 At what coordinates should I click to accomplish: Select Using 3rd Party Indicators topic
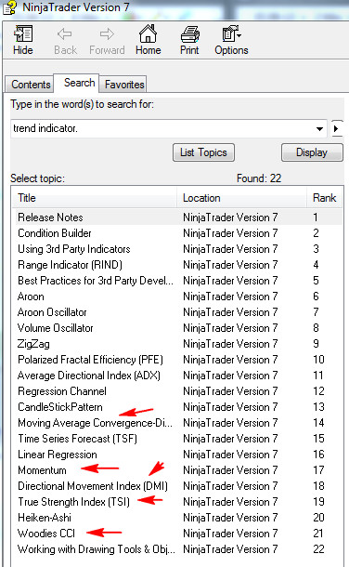pyautogui.click(x=74, y=249)
